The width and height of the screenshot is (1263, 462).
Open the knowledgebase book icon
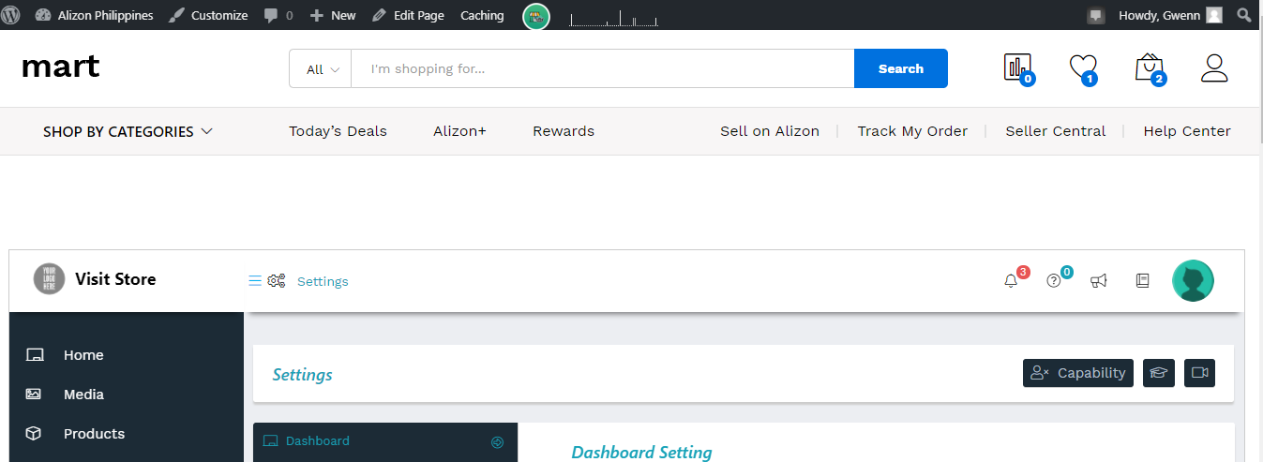1142,280
